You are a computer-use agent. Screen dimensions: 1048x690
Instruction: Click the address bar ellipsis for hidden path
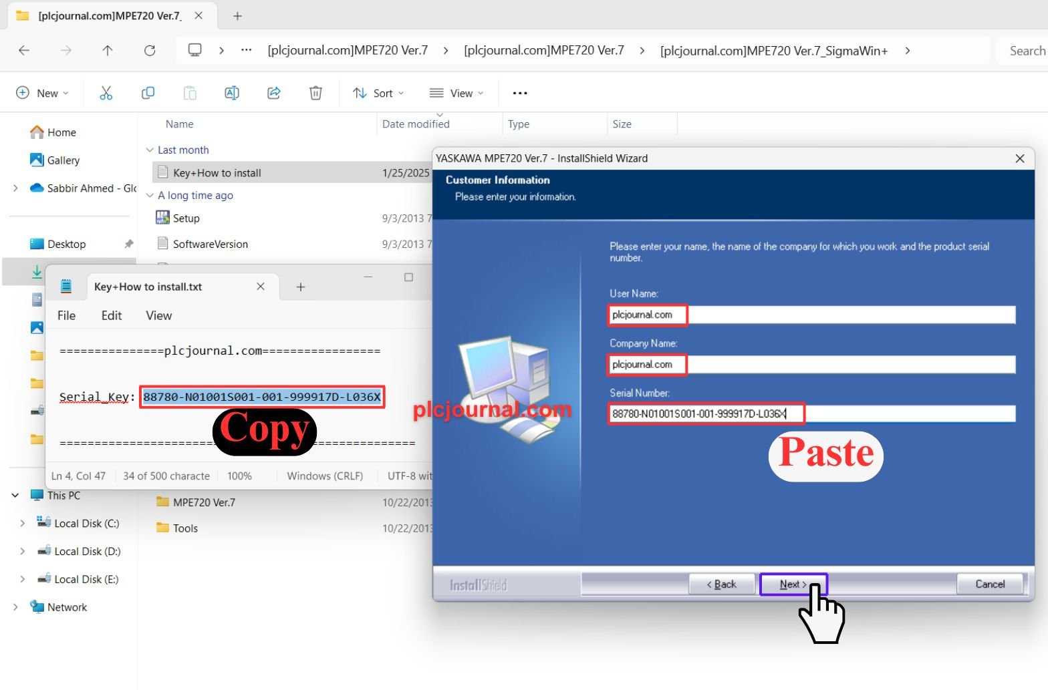[x=247, y=50]
